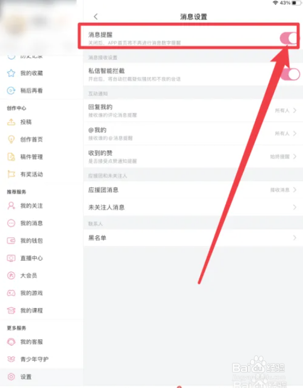303x388 pixels.
Task: Expand 黑名单 chevron arrow
Action: [295, 238]
